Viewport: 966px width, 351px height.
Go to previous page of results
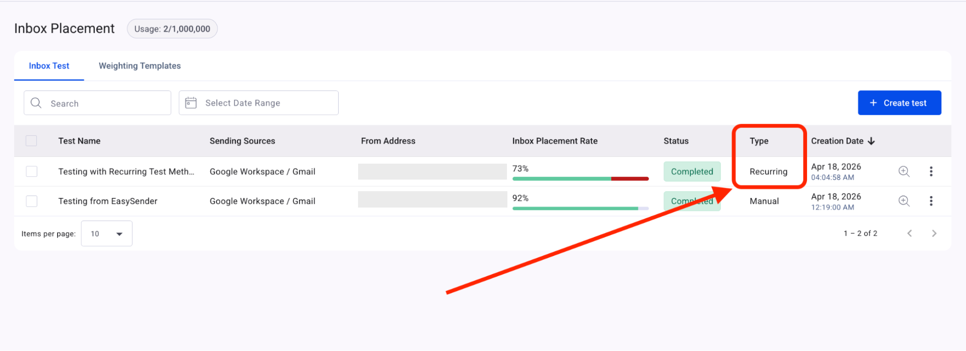coord(909,233)
